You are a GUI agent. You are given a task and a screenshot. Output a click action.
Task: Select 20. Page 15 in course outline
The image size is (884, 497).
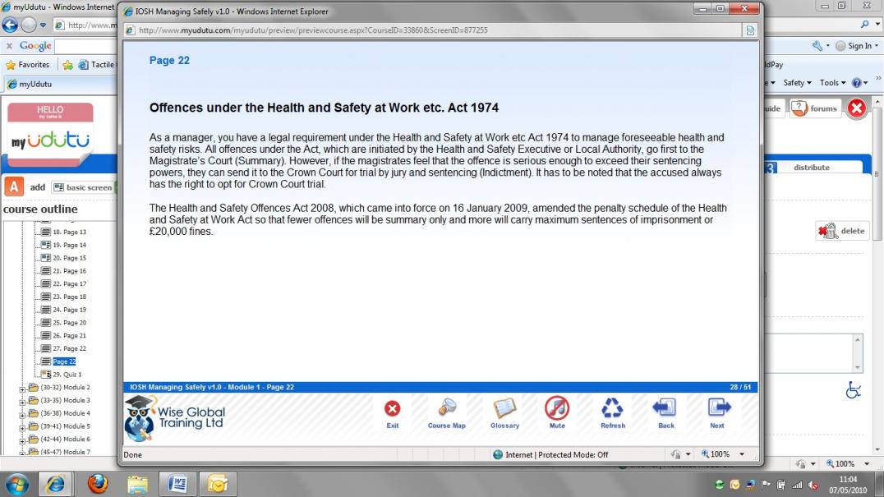[x=69, y=258]
